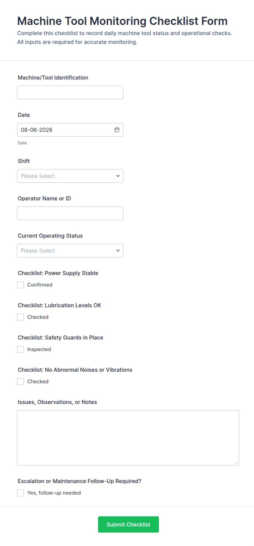Focus the Machine/Tool Identification text field
254x546 pixels.
pos(70,93)
